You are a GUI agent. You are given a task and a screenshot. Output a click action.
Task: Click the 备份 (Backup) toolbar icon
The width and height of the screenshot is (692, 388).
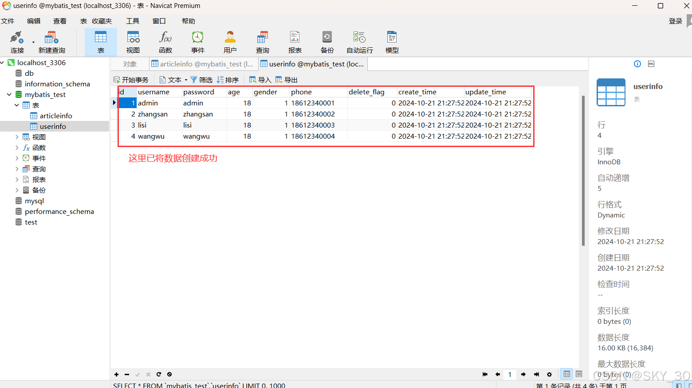tap(327, 42)
